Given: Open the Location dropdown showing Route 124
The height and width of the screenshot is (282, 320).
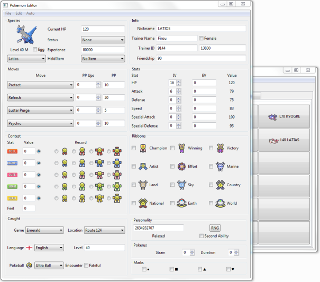Looking at the screenshot, I should [x=105, y=230].
